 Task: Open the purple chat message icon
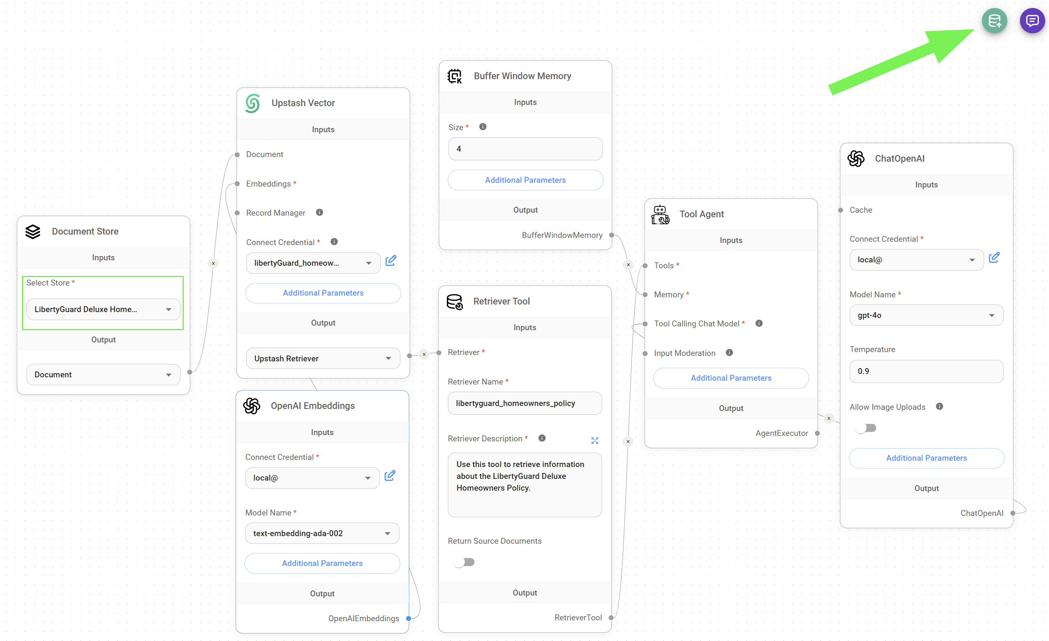[x=1032, y=20]
